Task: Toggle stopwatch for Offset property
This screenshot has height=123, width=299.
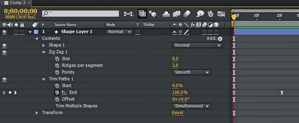Action: (57, 99)
